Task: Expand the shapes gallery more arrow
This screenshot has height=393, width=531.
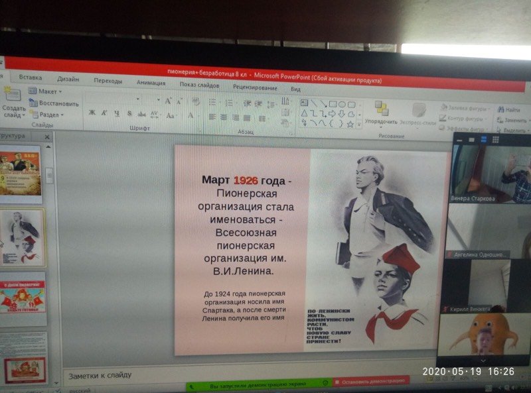Action: [360, 123]
